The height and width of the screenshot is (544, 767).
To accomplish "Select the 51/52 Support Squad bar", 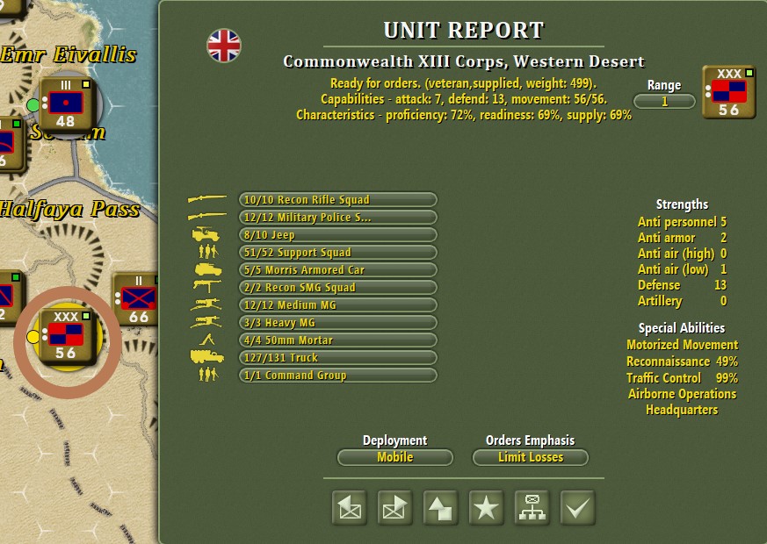I will coord(338,253).
